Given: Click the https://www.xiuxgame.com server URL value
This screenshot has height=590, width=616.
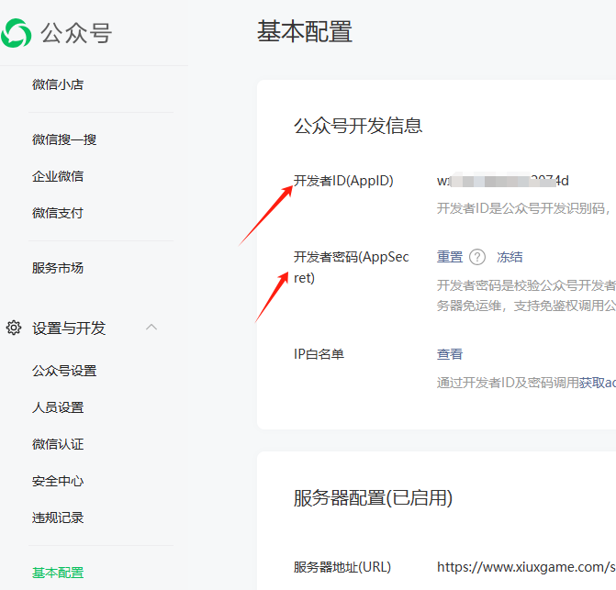Looking at the screenshot, I should (526, 567).
